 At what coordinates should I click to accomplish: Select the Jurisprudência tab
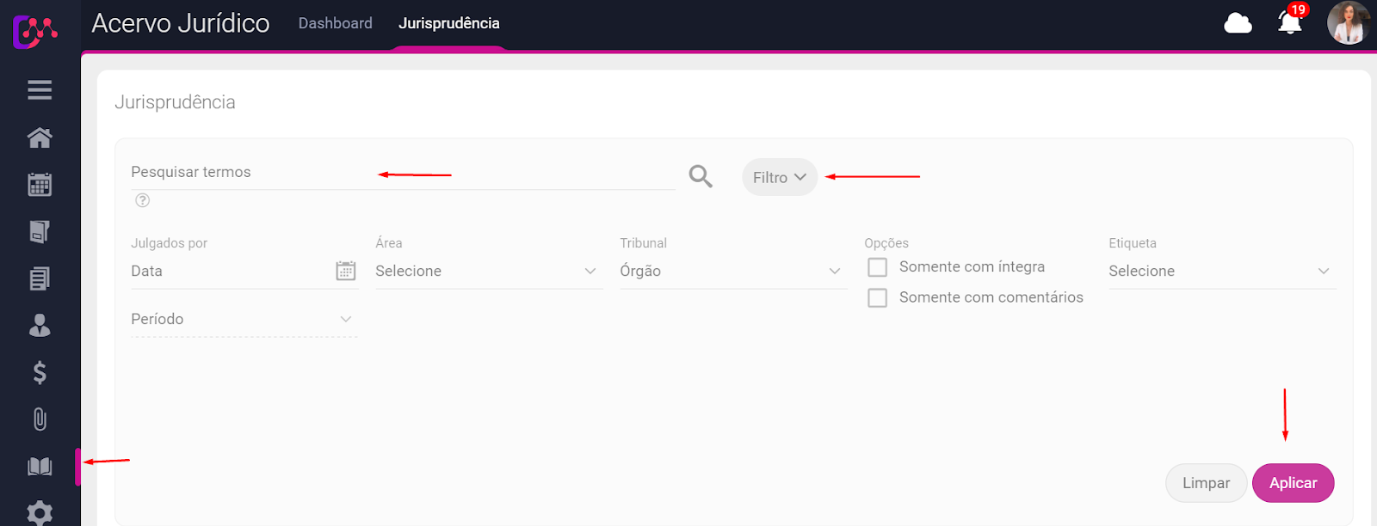pos(448,23)
